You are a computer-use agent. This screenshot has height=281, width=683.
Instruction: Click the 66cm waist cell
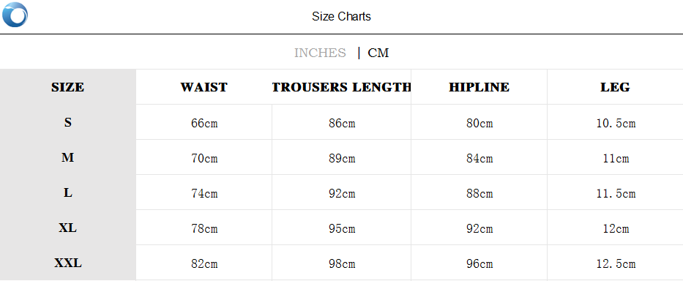pos(204,123)
